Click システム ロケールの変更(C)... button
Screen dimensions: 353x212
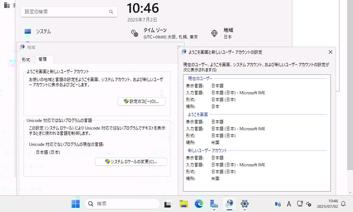pyautogui.click(x=131, y=161)
